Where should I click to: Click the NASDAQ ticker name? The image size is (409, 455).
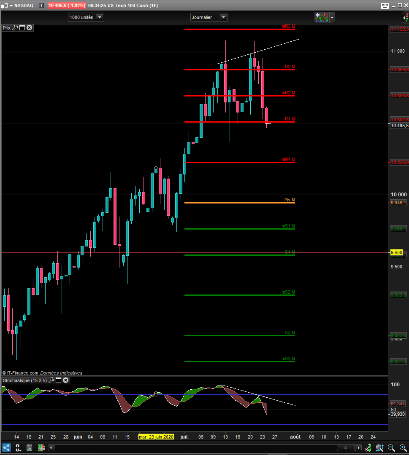pos(24,5)
